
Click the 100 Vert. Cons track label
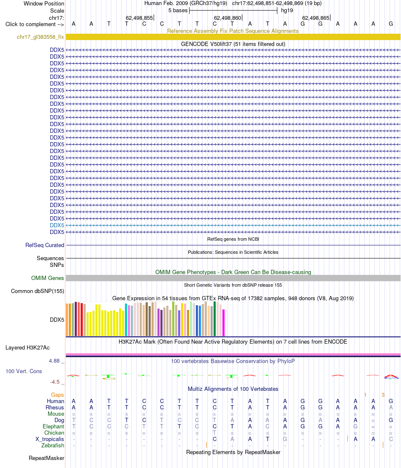click(x=24, y=371)
